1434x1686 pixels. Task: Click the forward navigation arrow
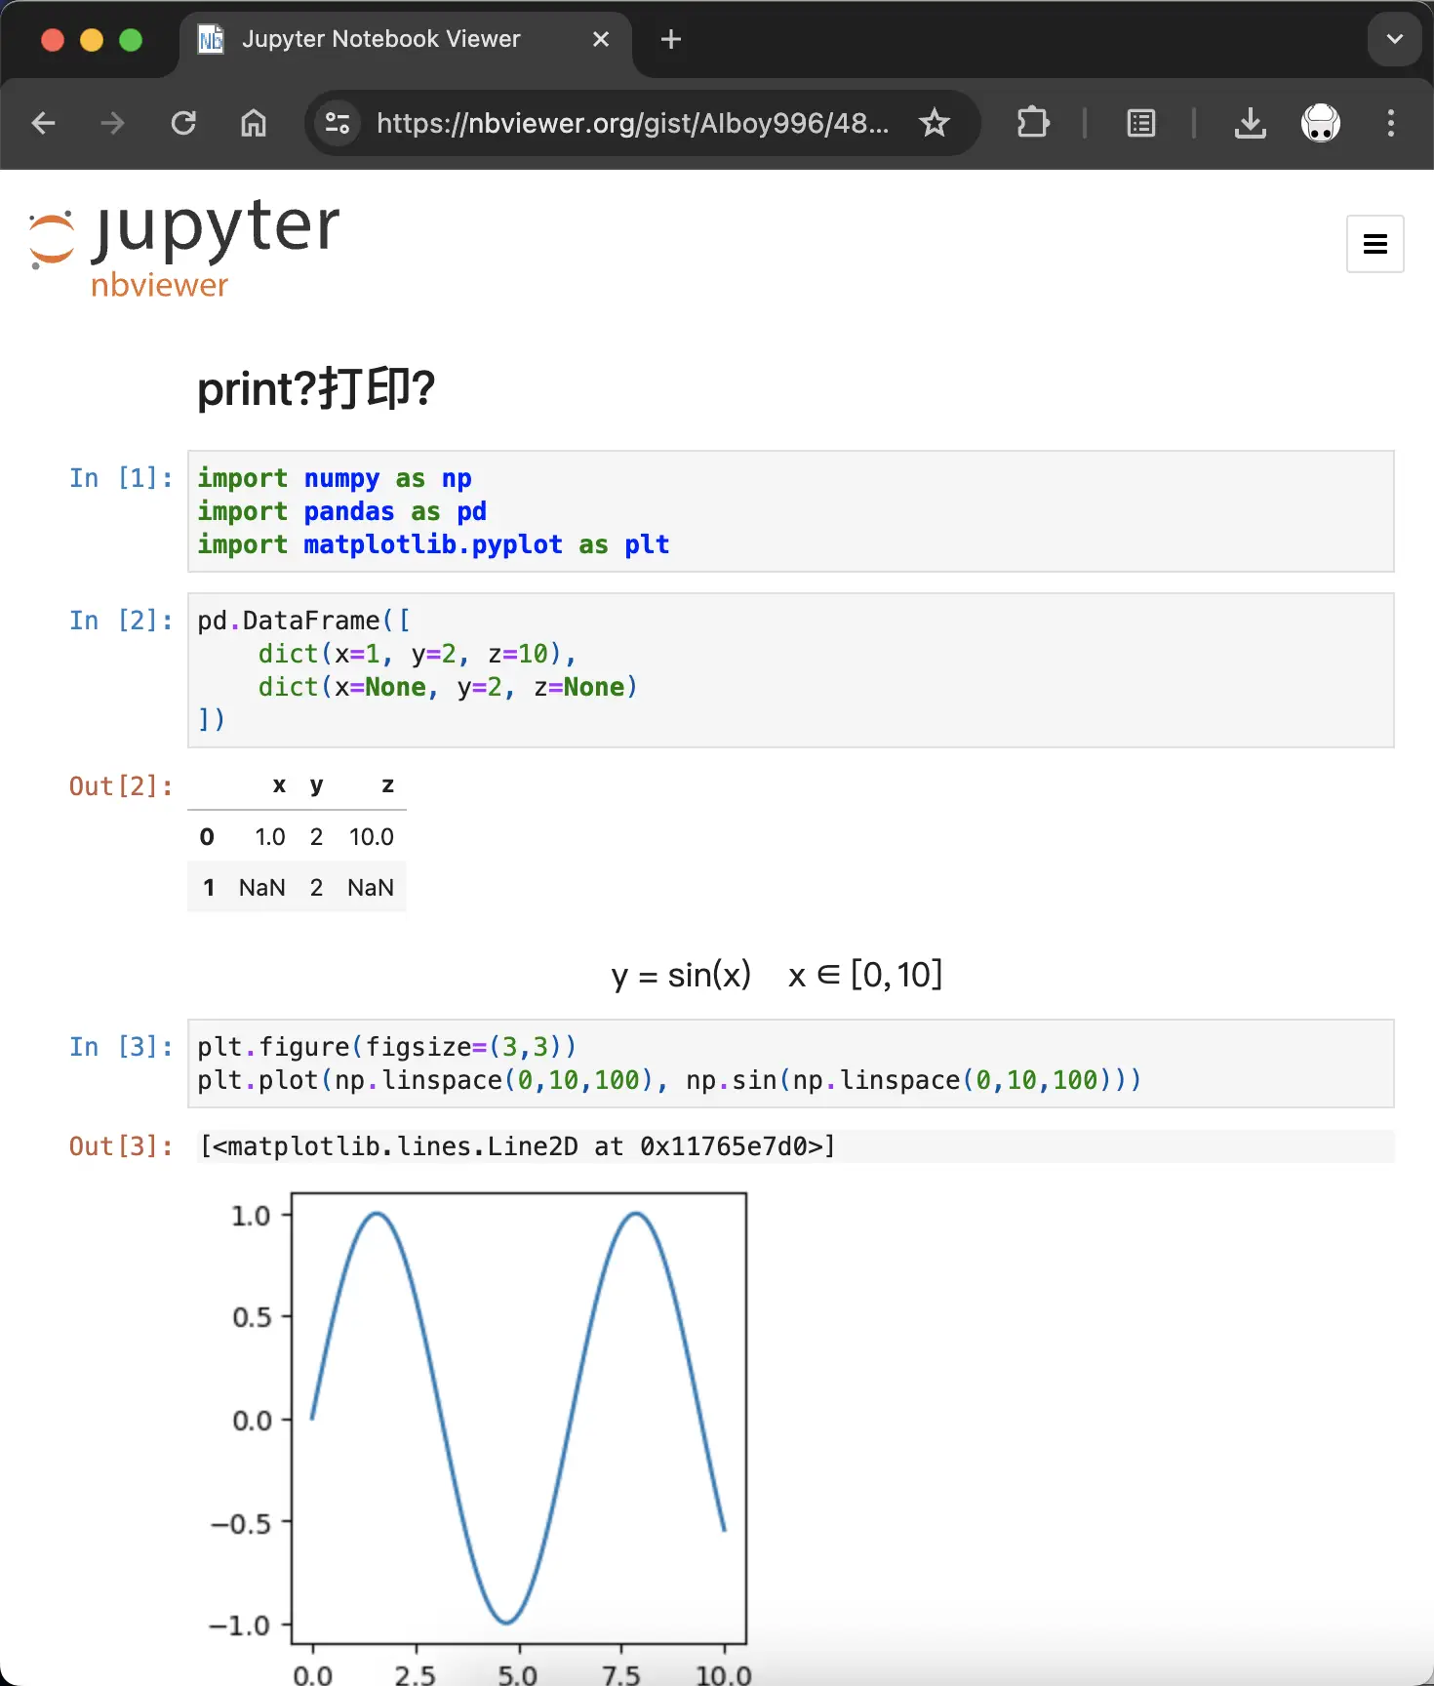point(113,123)
